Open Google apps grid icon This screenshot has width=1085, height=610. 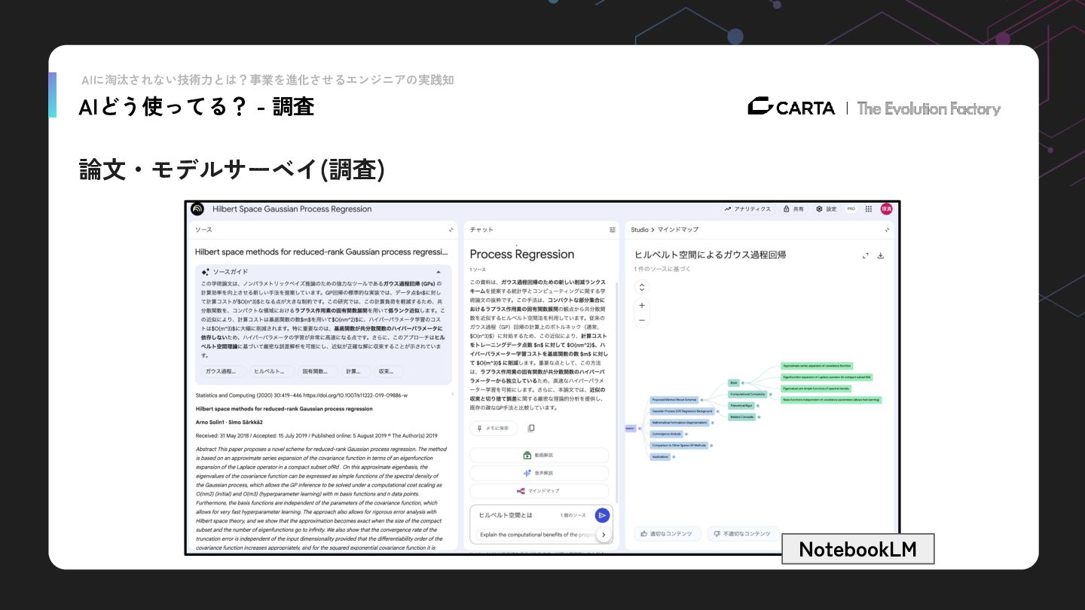[x=869, y=209]
